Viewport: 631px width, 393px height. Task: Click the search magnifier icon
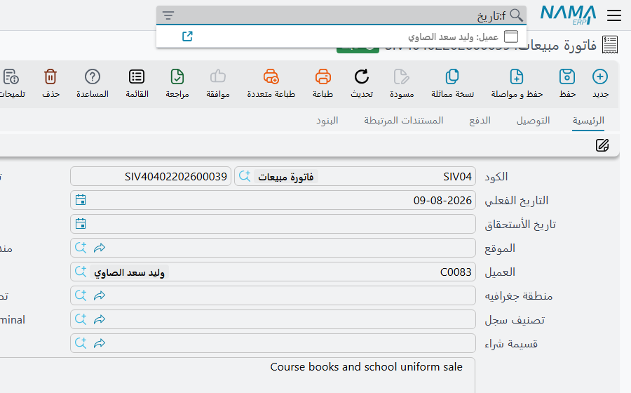(x=516, y=15)
